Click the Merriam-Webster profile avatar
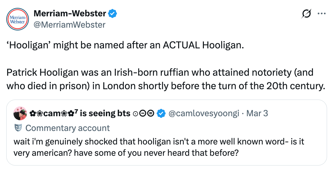 (x=18, y=19)
